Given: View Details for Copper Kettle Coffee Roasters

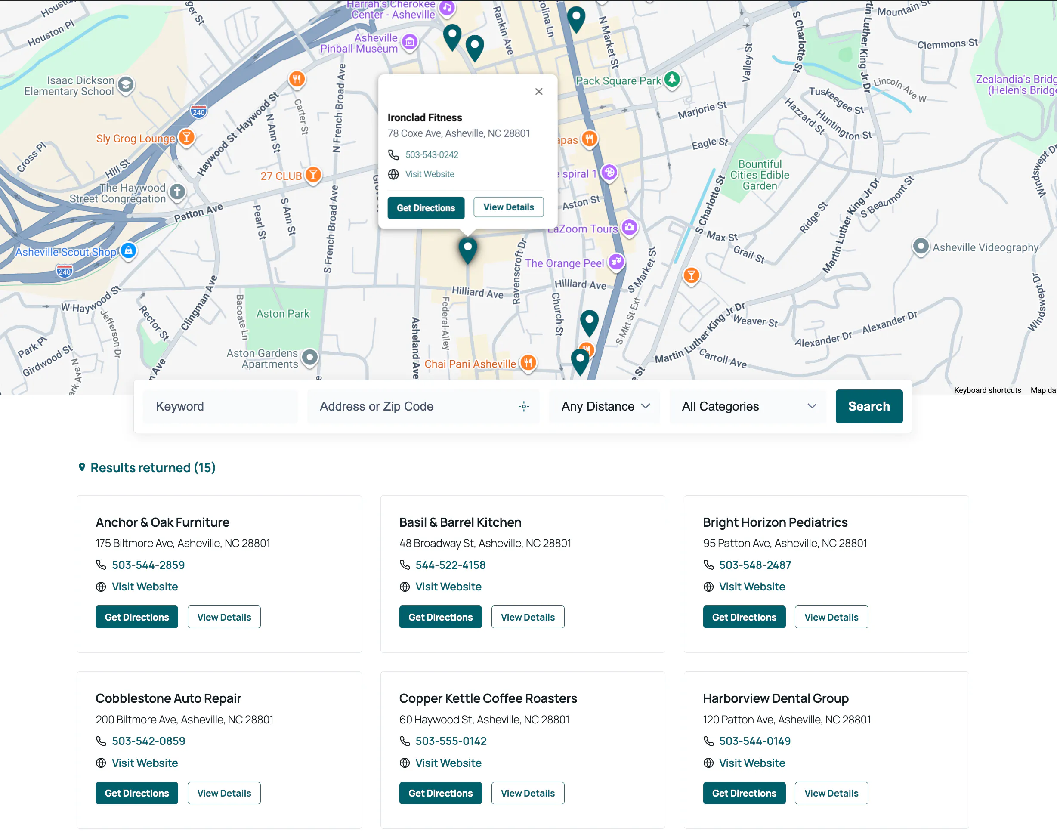Looking at the screenshot, I should (x=527, y=794).
